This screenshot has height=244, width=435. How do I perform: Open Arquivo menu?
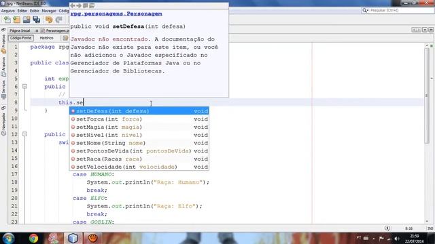tap(8, 11)
